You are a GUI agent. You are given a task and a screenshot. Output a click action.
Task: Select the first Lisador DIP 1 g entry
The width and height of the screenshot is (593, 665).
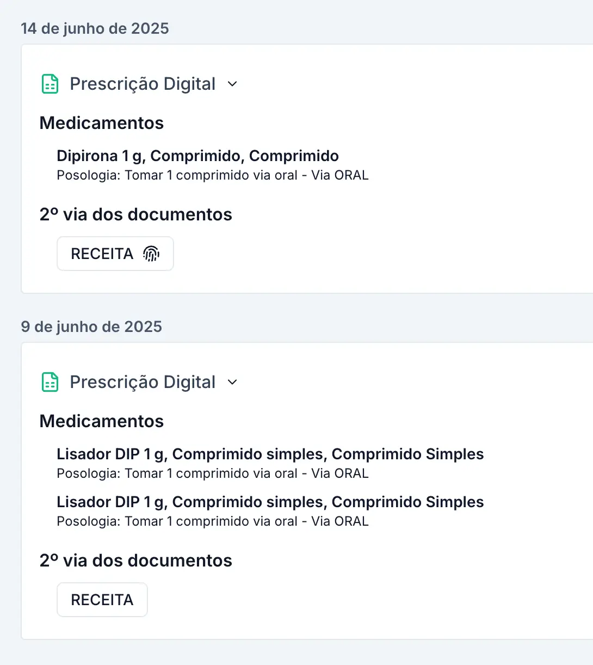click(x=270, y=454)
